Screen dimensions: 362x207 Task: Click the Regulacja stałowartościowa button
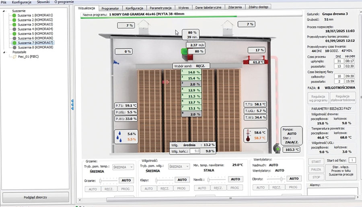[344, 98]
